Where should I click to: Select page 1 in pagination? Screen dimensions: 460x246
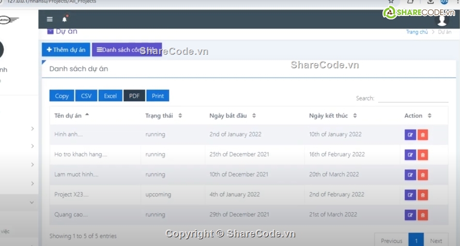click(x=416, y=241)
